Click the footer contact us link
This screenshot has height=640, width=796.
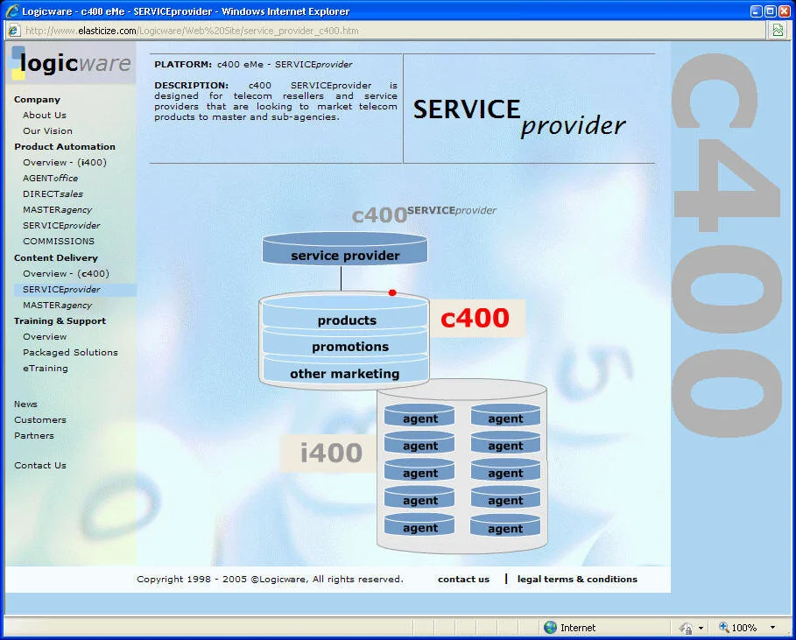tap(463, 579)
